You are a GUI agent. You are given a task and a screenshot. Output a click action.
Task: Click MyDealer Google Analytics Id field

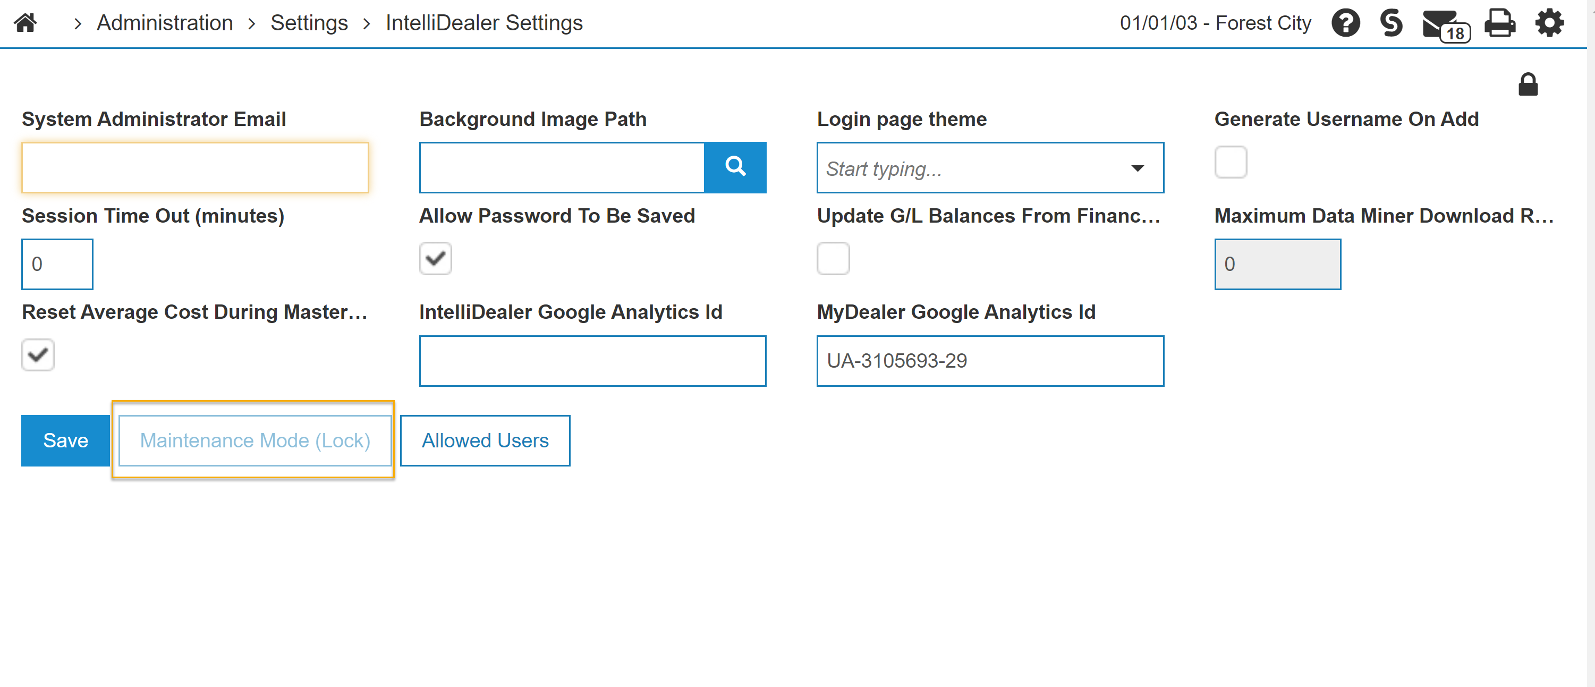click(990, 361)
